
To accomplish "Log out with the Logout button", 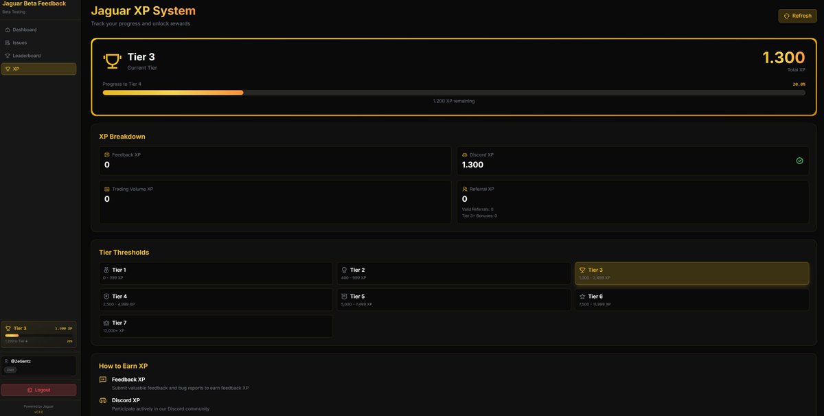I will click(38, 389).
